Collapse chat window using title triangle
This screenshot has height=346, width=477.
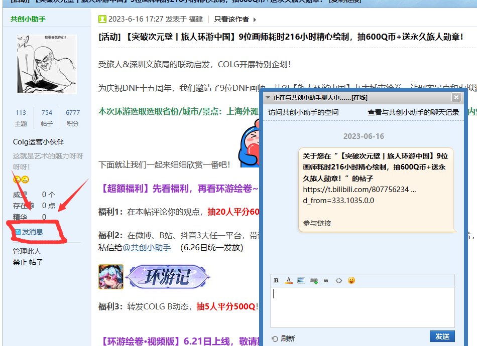(268, 98)
